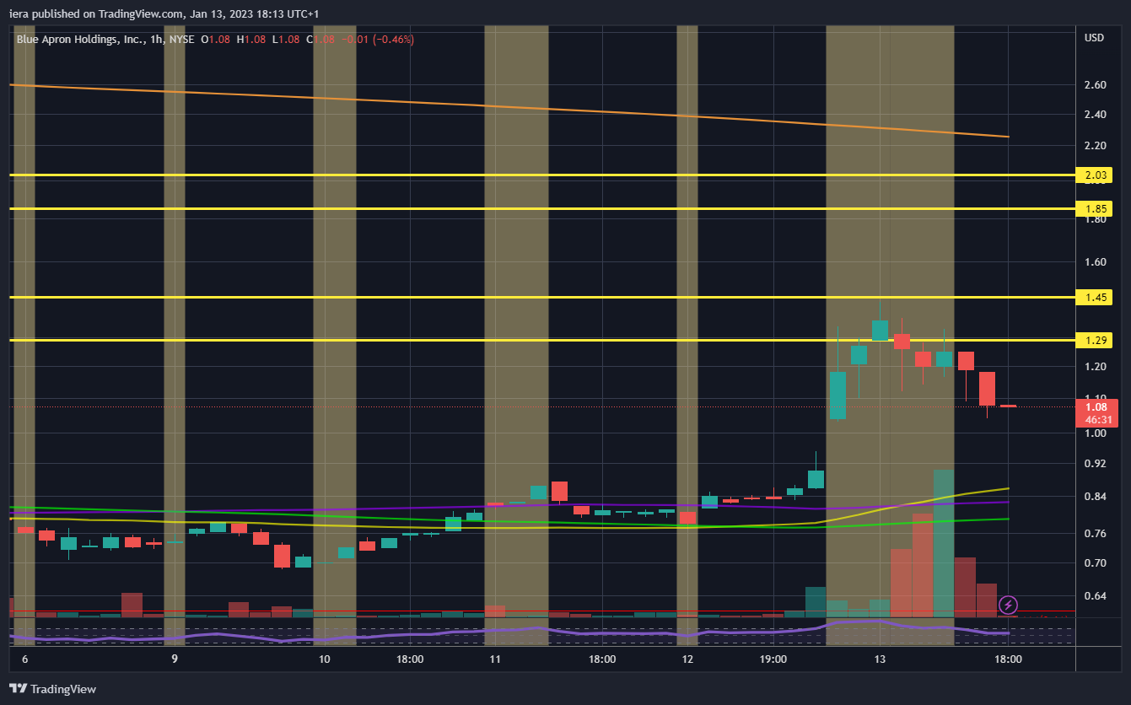
Task: Select the 1.00 price axis label
Action: (x=1095, y=433)
